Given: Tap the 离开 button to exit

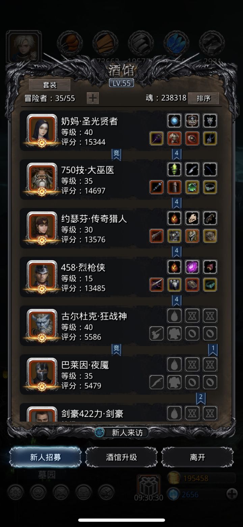Looking at the screenshot, I should [x=197, y=457].
